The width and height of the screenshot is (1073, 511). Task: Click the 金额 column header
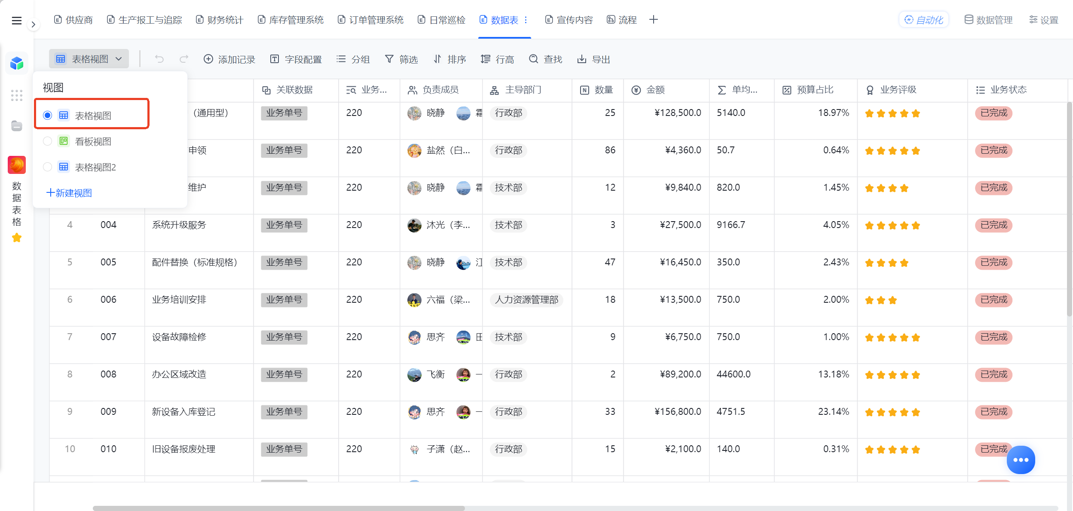tap(666, 90)
